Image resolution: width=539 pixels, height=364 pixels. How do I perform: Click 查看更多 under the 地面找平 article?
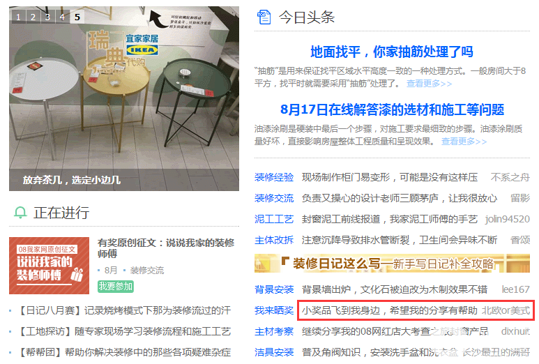tap(429, 84)
